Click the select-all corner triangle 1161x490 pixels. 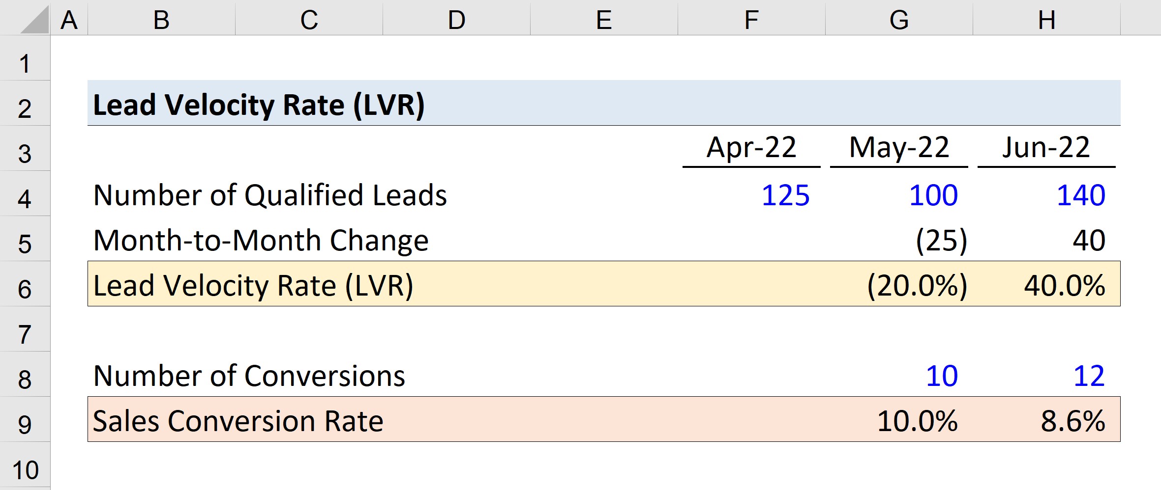click(x=35, y=20)
